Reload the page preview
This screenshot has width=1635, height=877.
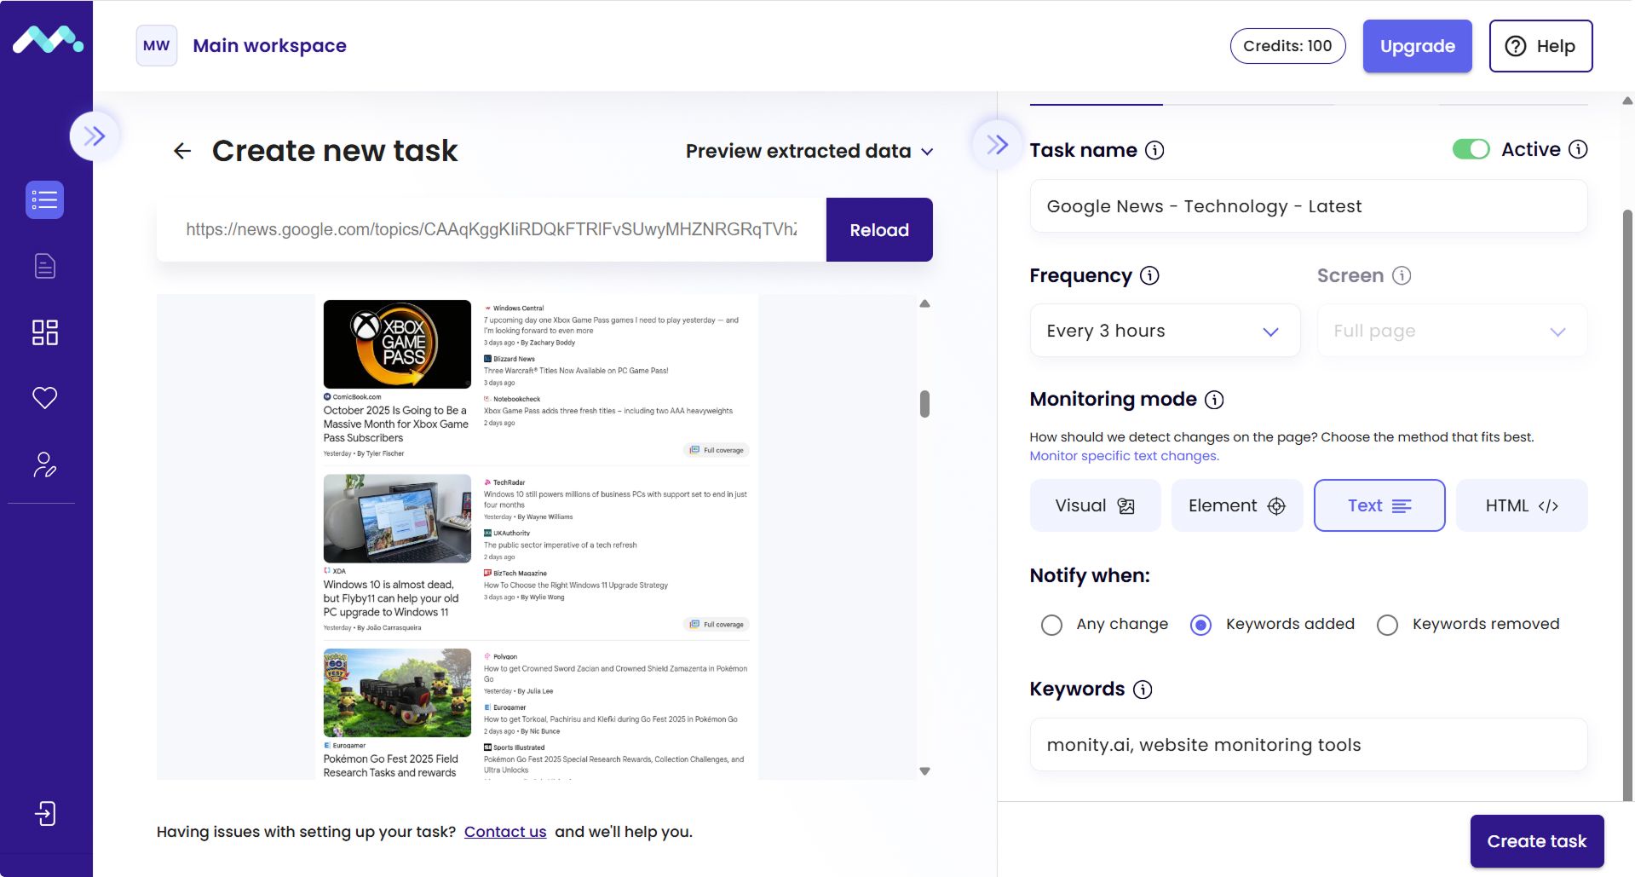click(x=879, y=230)
